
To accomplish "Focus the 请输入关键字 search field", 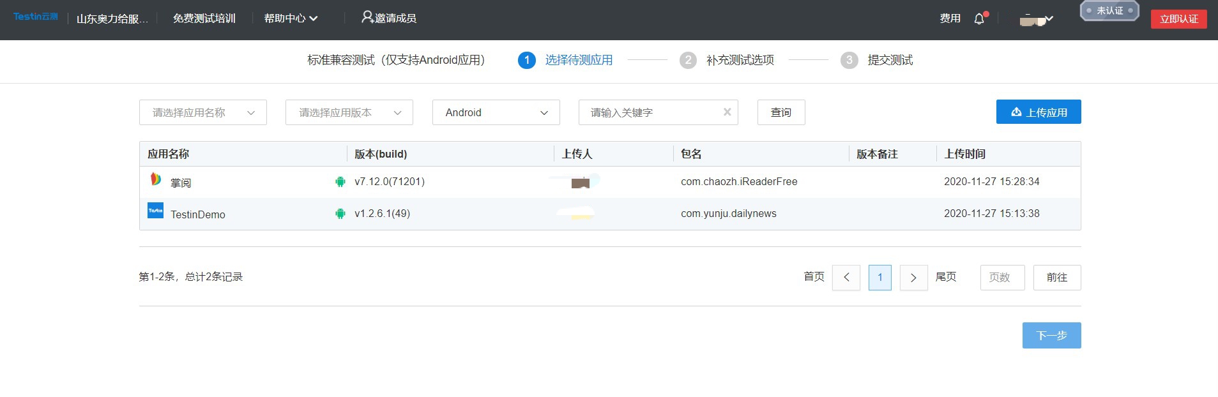I will [658, 112].
